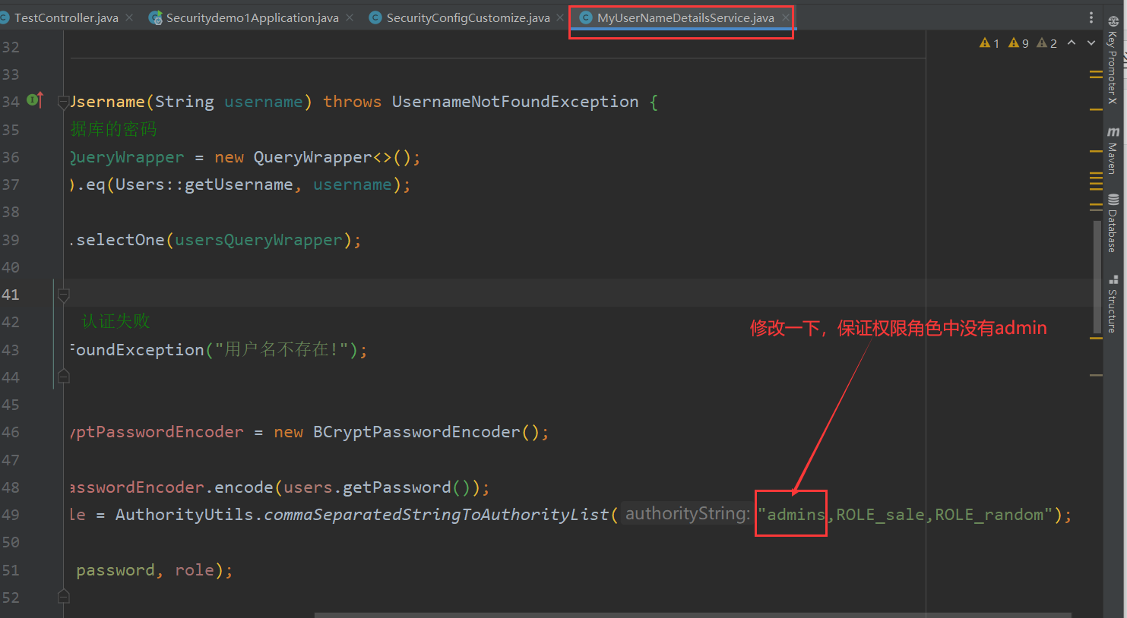Switch to TestController.java tab
1127x618 pixels.
66,17
